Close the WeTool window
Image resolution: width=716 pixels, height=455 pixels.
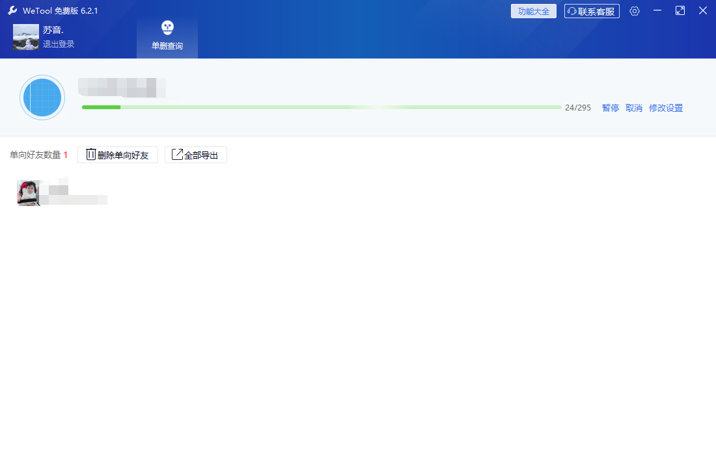(x=703, y=10)
